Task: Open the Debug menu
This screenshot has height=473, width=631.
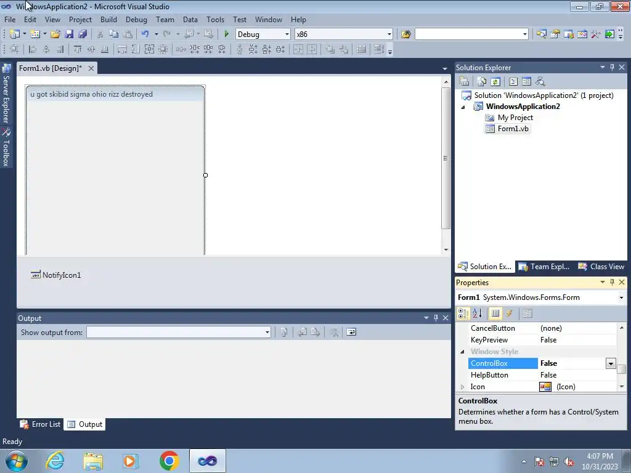Action: click(x=136, y=19)
